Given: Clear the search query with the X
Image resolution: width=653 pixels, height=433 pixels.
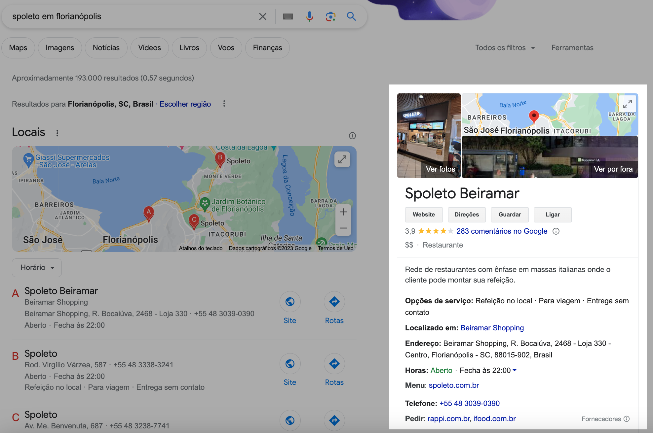Looking at the screenshot, I should [x=263, y=16].
